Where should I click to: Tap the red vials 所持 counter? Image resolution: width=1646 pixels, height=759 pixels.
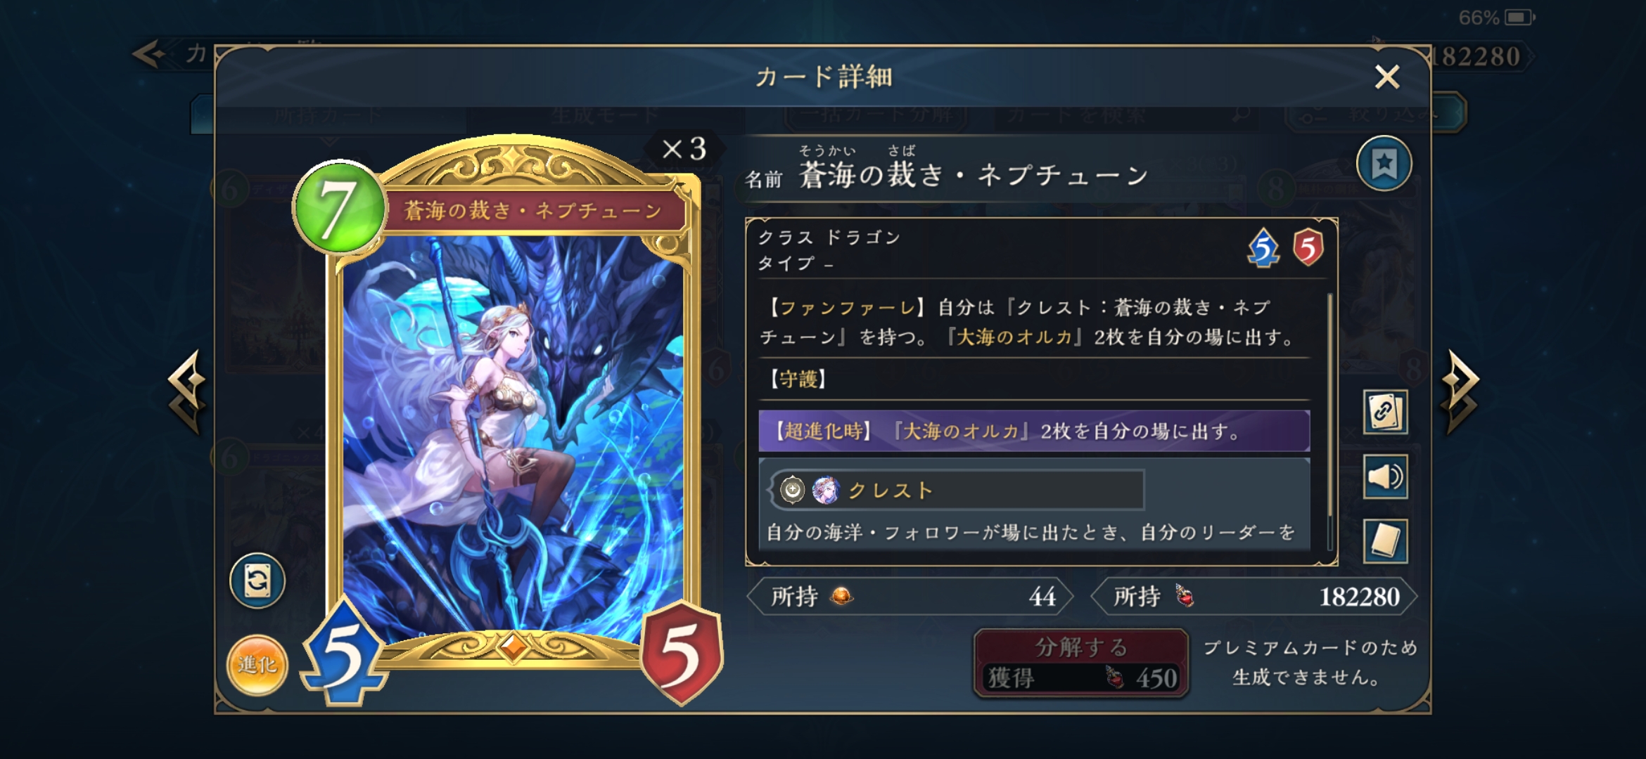point(1253,597)
